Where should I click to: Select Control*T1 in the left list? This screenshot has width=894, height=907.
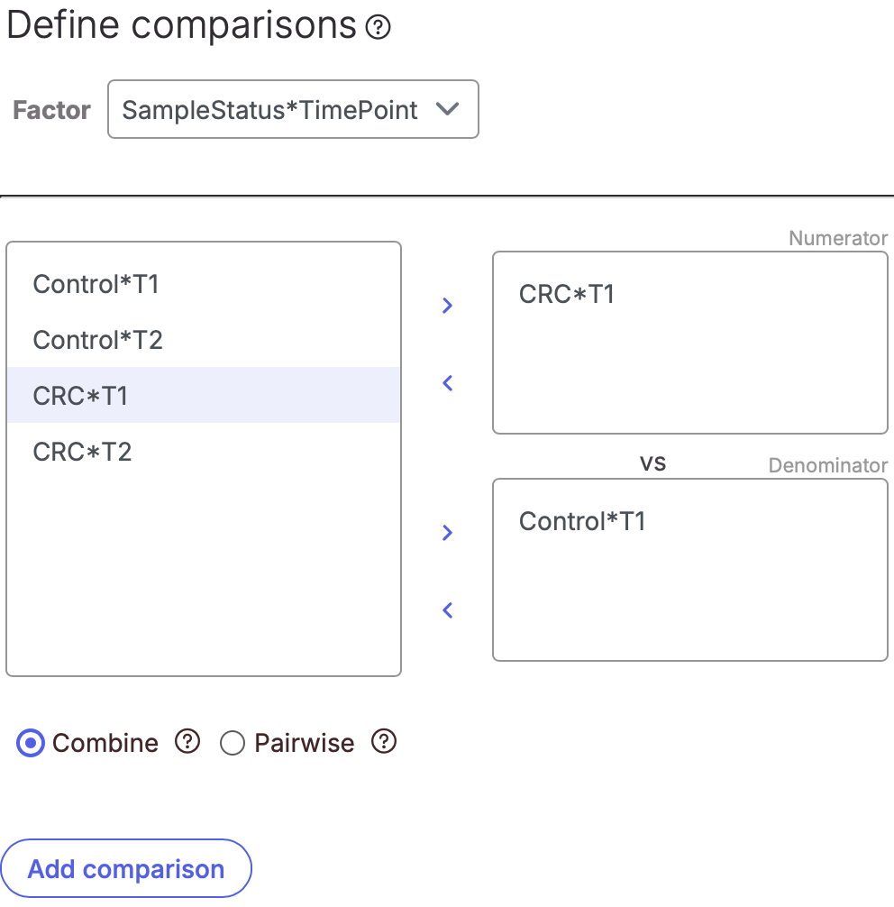[x=204, y=284]
